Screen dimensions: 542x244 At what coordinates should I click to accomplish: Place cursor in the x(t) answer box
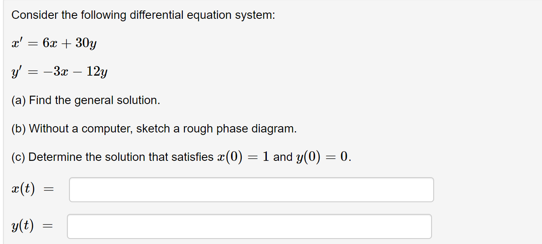point(251,190)
